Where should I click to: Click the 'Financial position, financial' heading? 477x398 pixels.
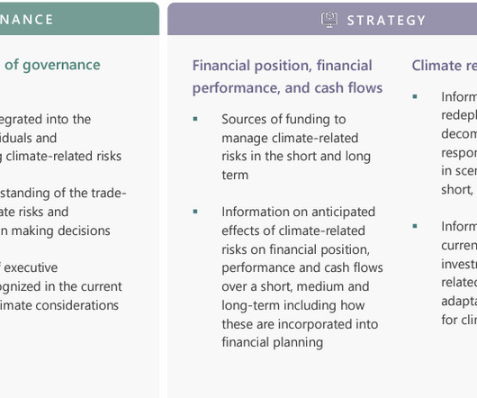point(283,66)
